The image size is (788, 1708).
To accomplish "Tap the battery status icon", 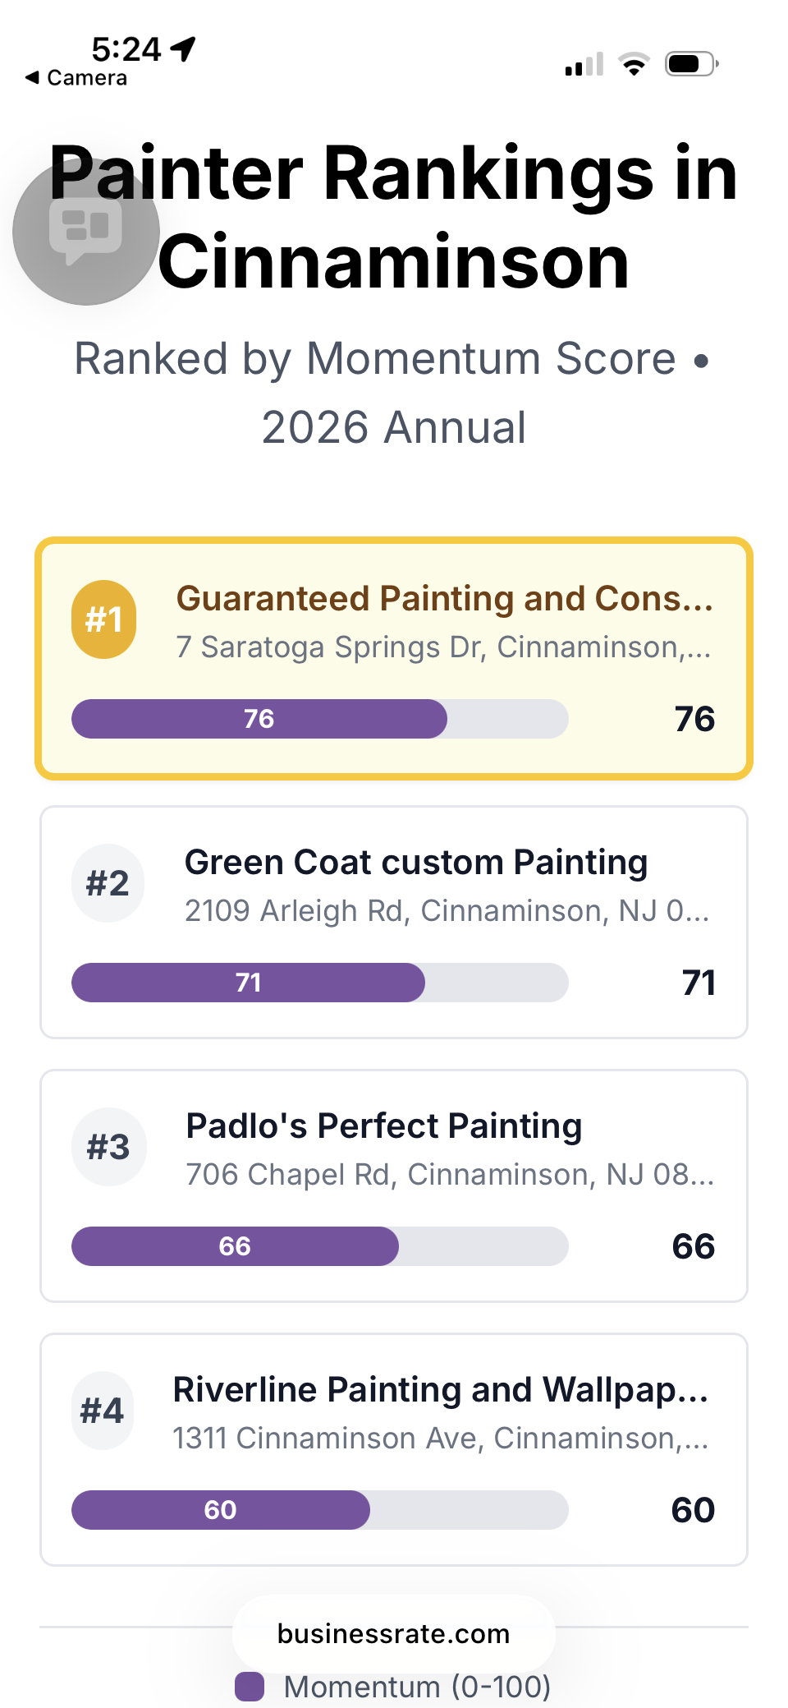I will point(692,63).
